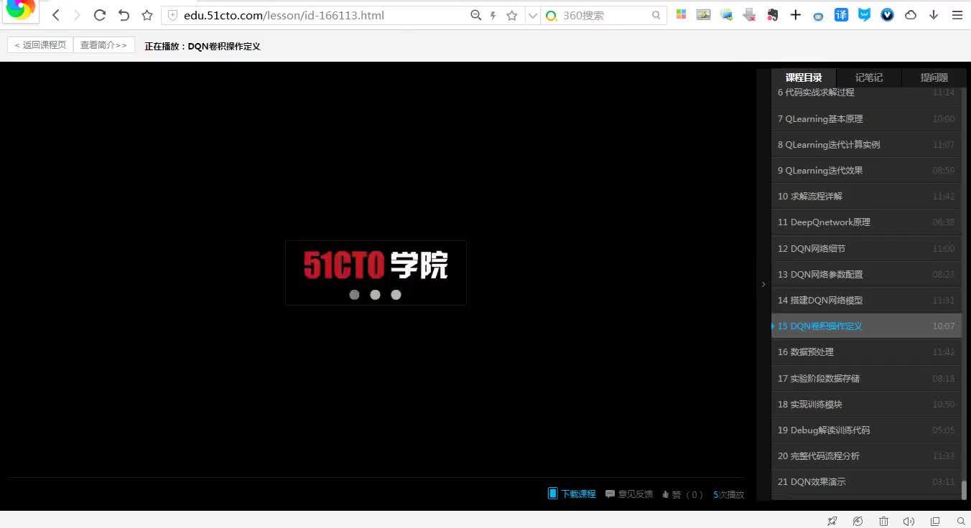Switch to 提问题 tab
This screenshot has width=971, height=528.
934,77
